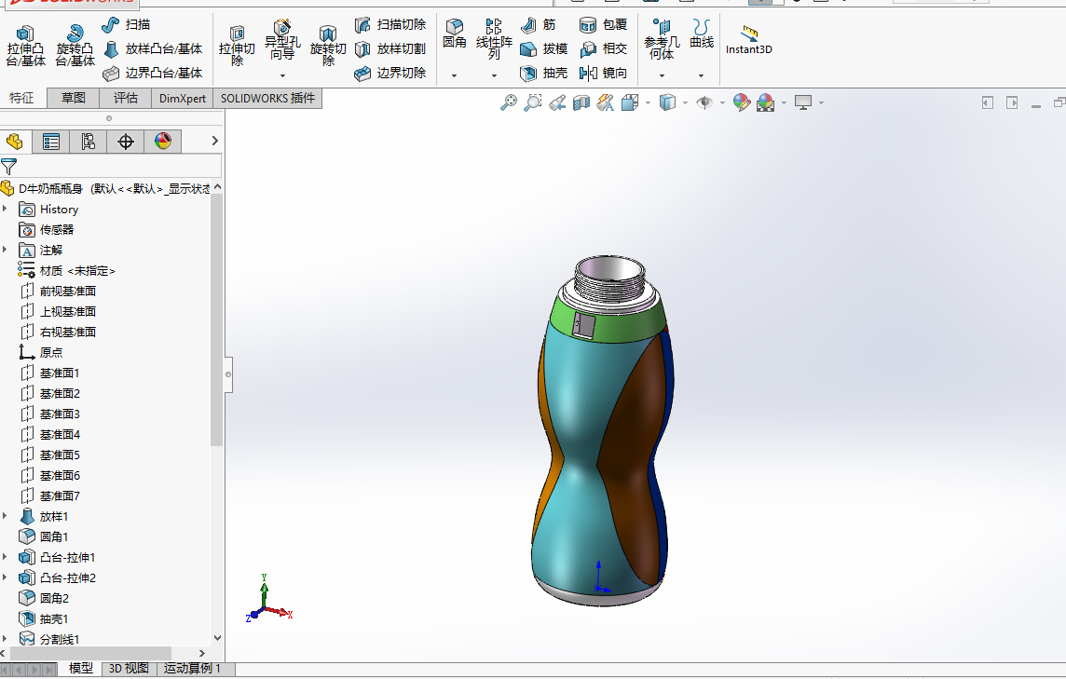Select the 拉伸凸台/基体 extrude boss tool
Image resolution: width=1066 pixels, height=679 pixels.
25,46
